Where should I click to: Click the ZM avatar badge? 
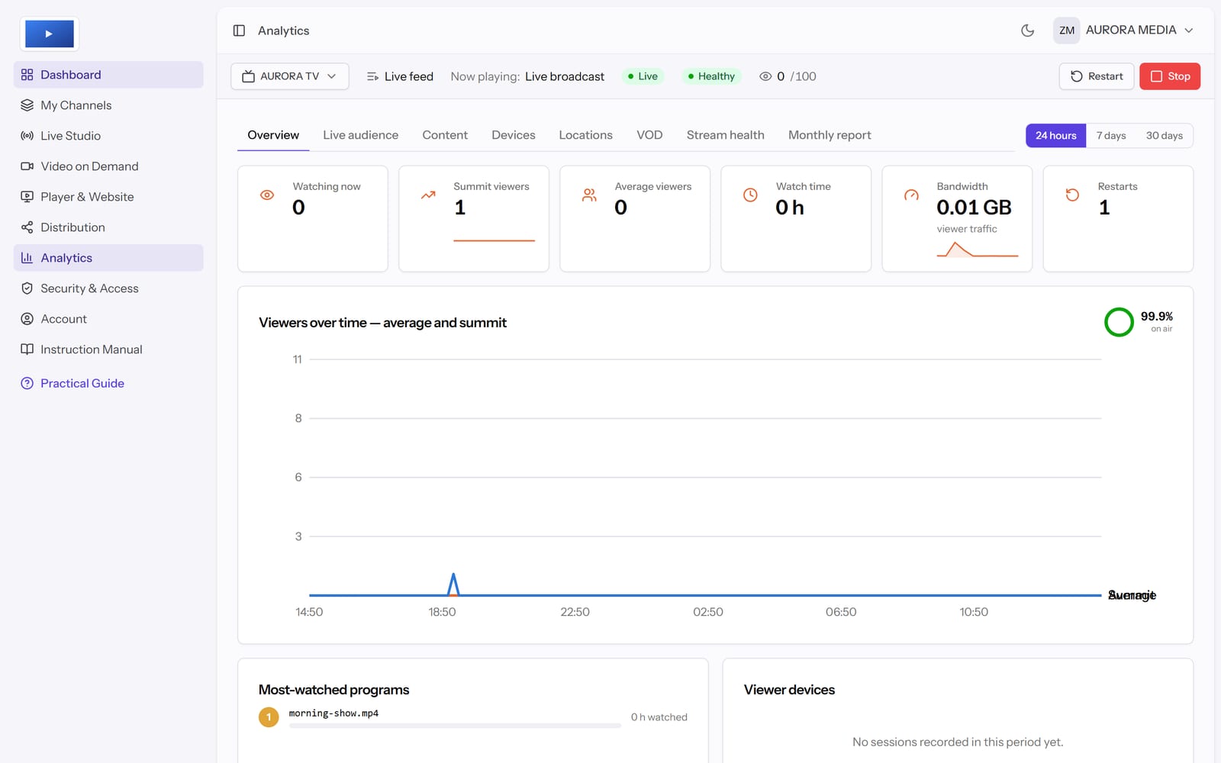pyautogui.click(x=1067, y=31)
